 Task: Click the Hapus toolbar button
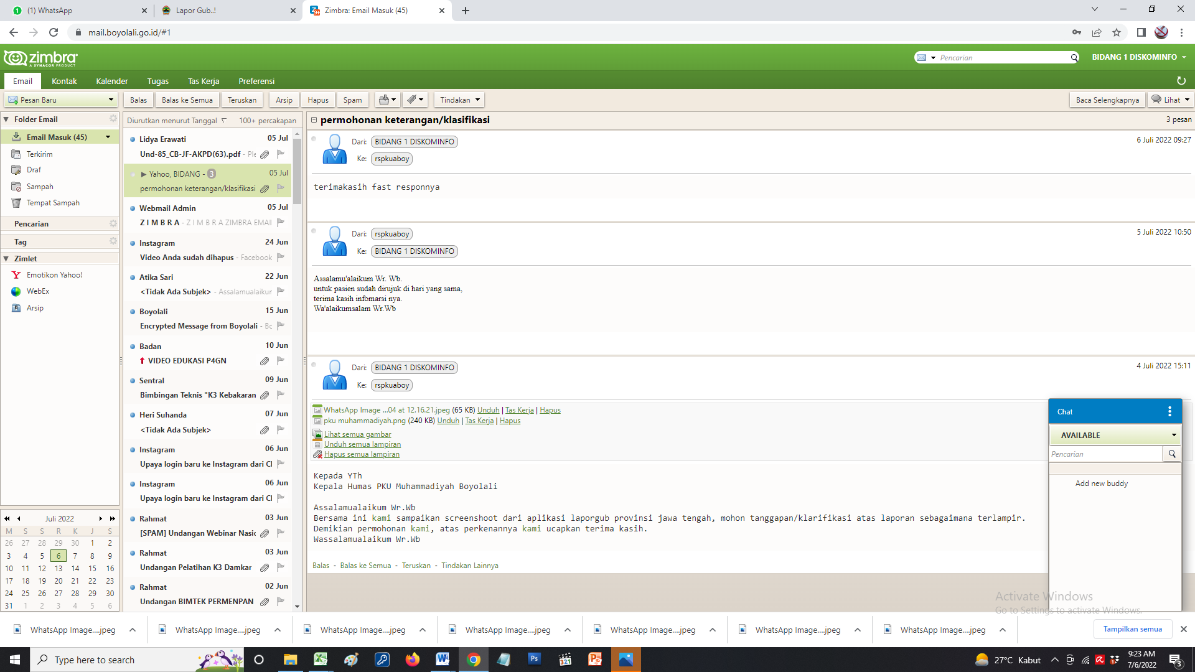(317, 100)
